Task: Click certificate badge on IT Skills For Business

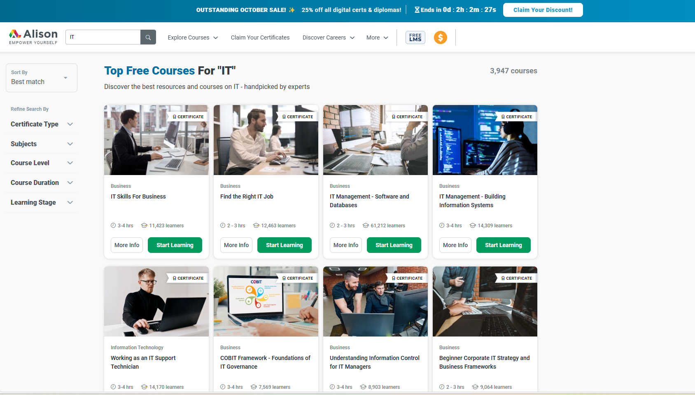Action: pos(188,117)
